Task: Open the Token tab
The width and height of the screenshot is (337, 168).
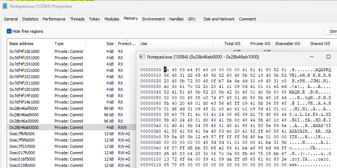Action: pyautogui.click(x=94, y=19)
